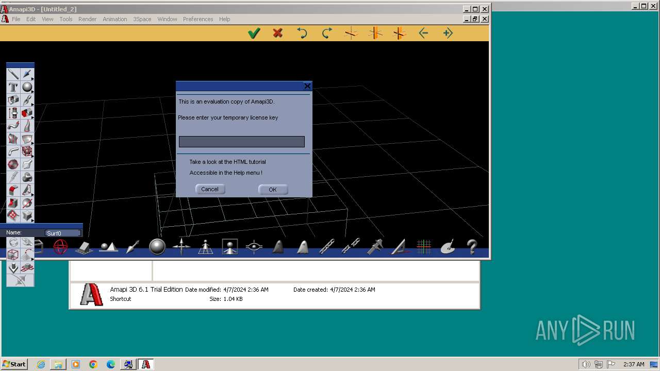Image resolution: width=660 pixels, height=371 pixels.
Task: Open the View menu
Action: pyautogui.click(x=47, y=19)
